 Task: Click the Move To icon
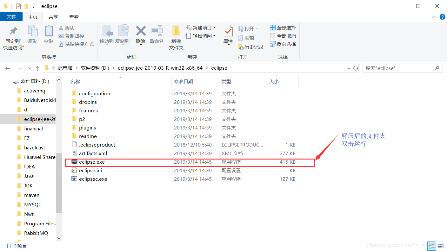107,31
